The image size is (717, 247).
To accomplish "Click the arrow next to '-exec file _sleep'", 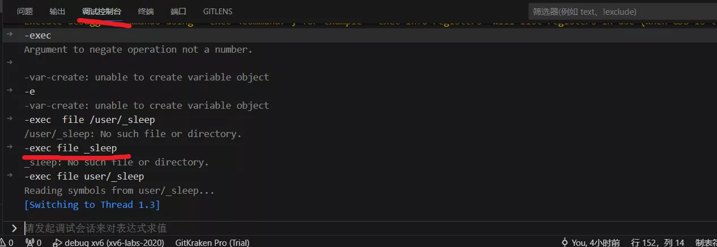I will (x=10, y=147).
